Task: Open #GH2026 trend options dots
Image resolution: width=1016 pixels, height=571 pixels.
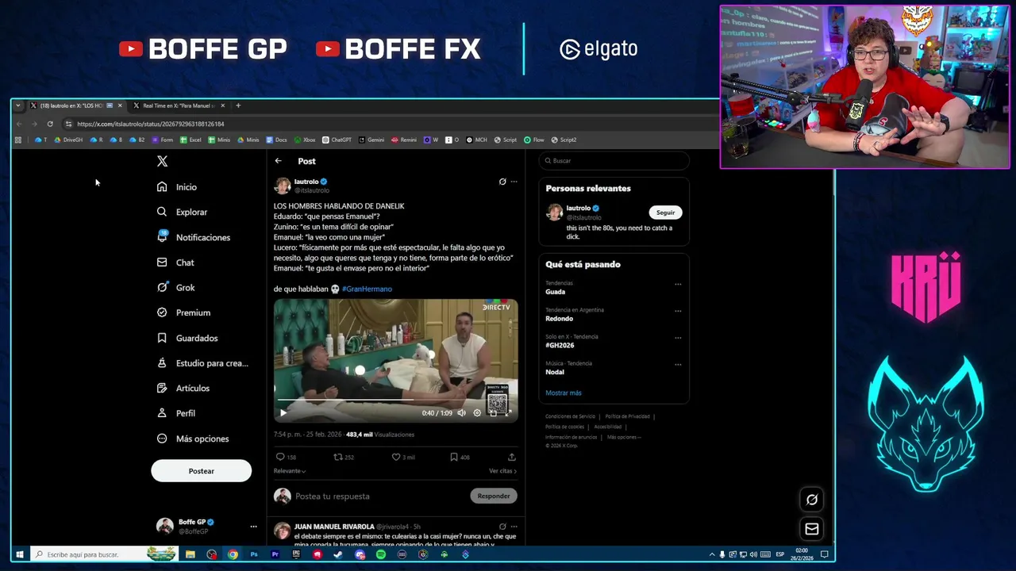Action: click(678, 338)
